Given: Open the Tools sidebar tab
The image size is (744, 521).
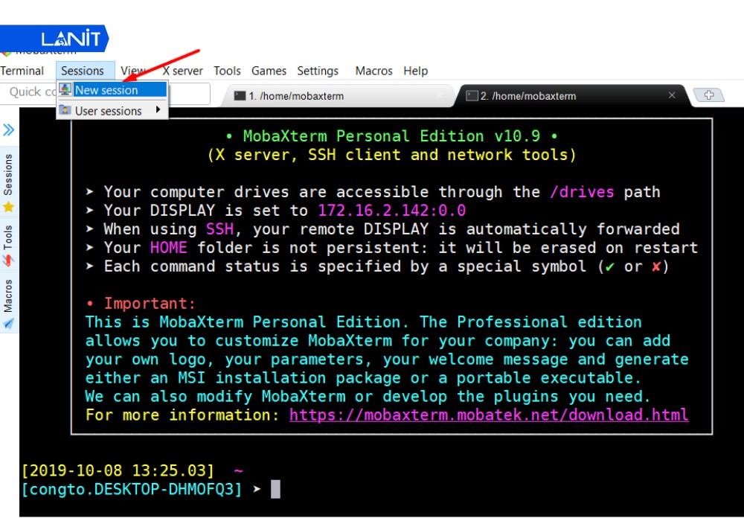Looking at the screenshot, I should tap(8, 244).
